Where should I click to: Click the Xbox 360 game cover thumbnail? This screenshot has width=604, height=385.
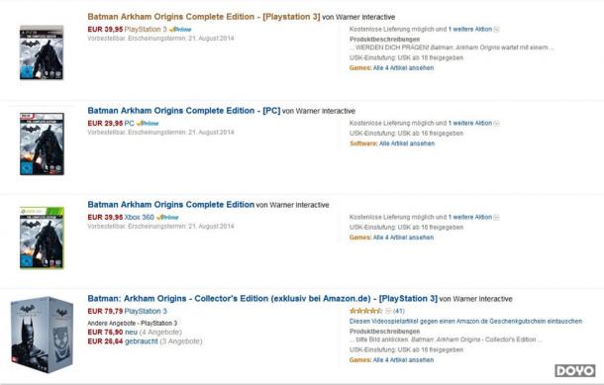pos(42,238)
